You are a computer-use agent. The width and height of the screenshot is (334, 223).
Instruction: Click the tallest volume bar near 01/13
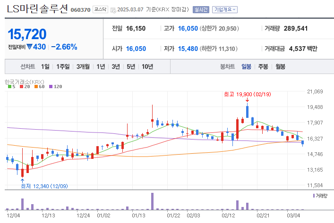(152, 201)
